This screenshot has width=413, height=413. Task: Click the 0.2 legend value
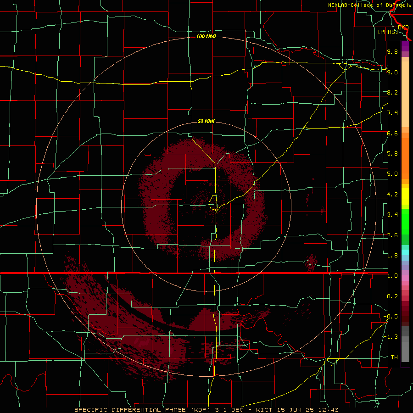tap(392, 296)
